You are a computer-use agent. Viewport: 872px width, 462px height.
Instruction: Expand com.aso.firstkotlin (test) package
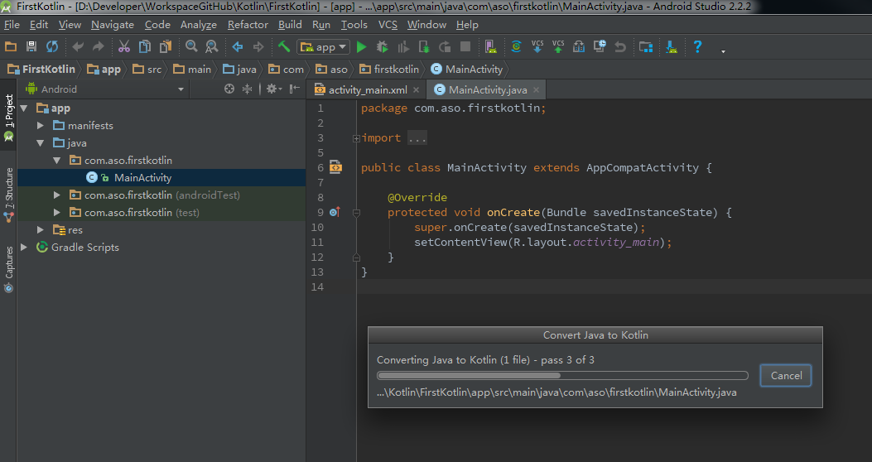point(56,213)
